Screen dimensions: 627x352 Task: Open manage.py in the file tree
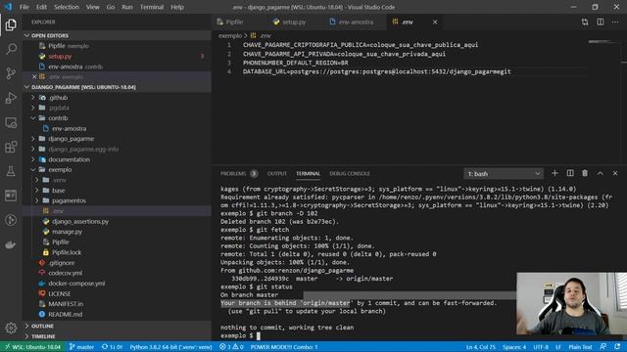coord(67,232)
